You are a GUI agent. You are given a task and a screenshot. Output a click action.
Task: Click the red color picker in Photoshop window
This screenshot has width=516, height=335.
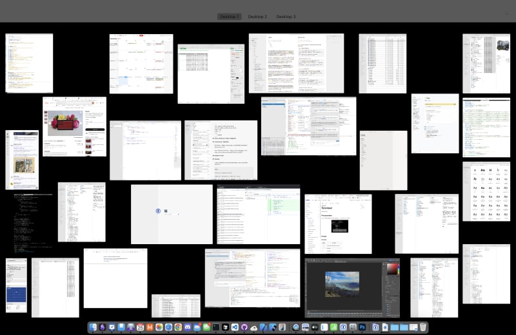tap(392, 269)
